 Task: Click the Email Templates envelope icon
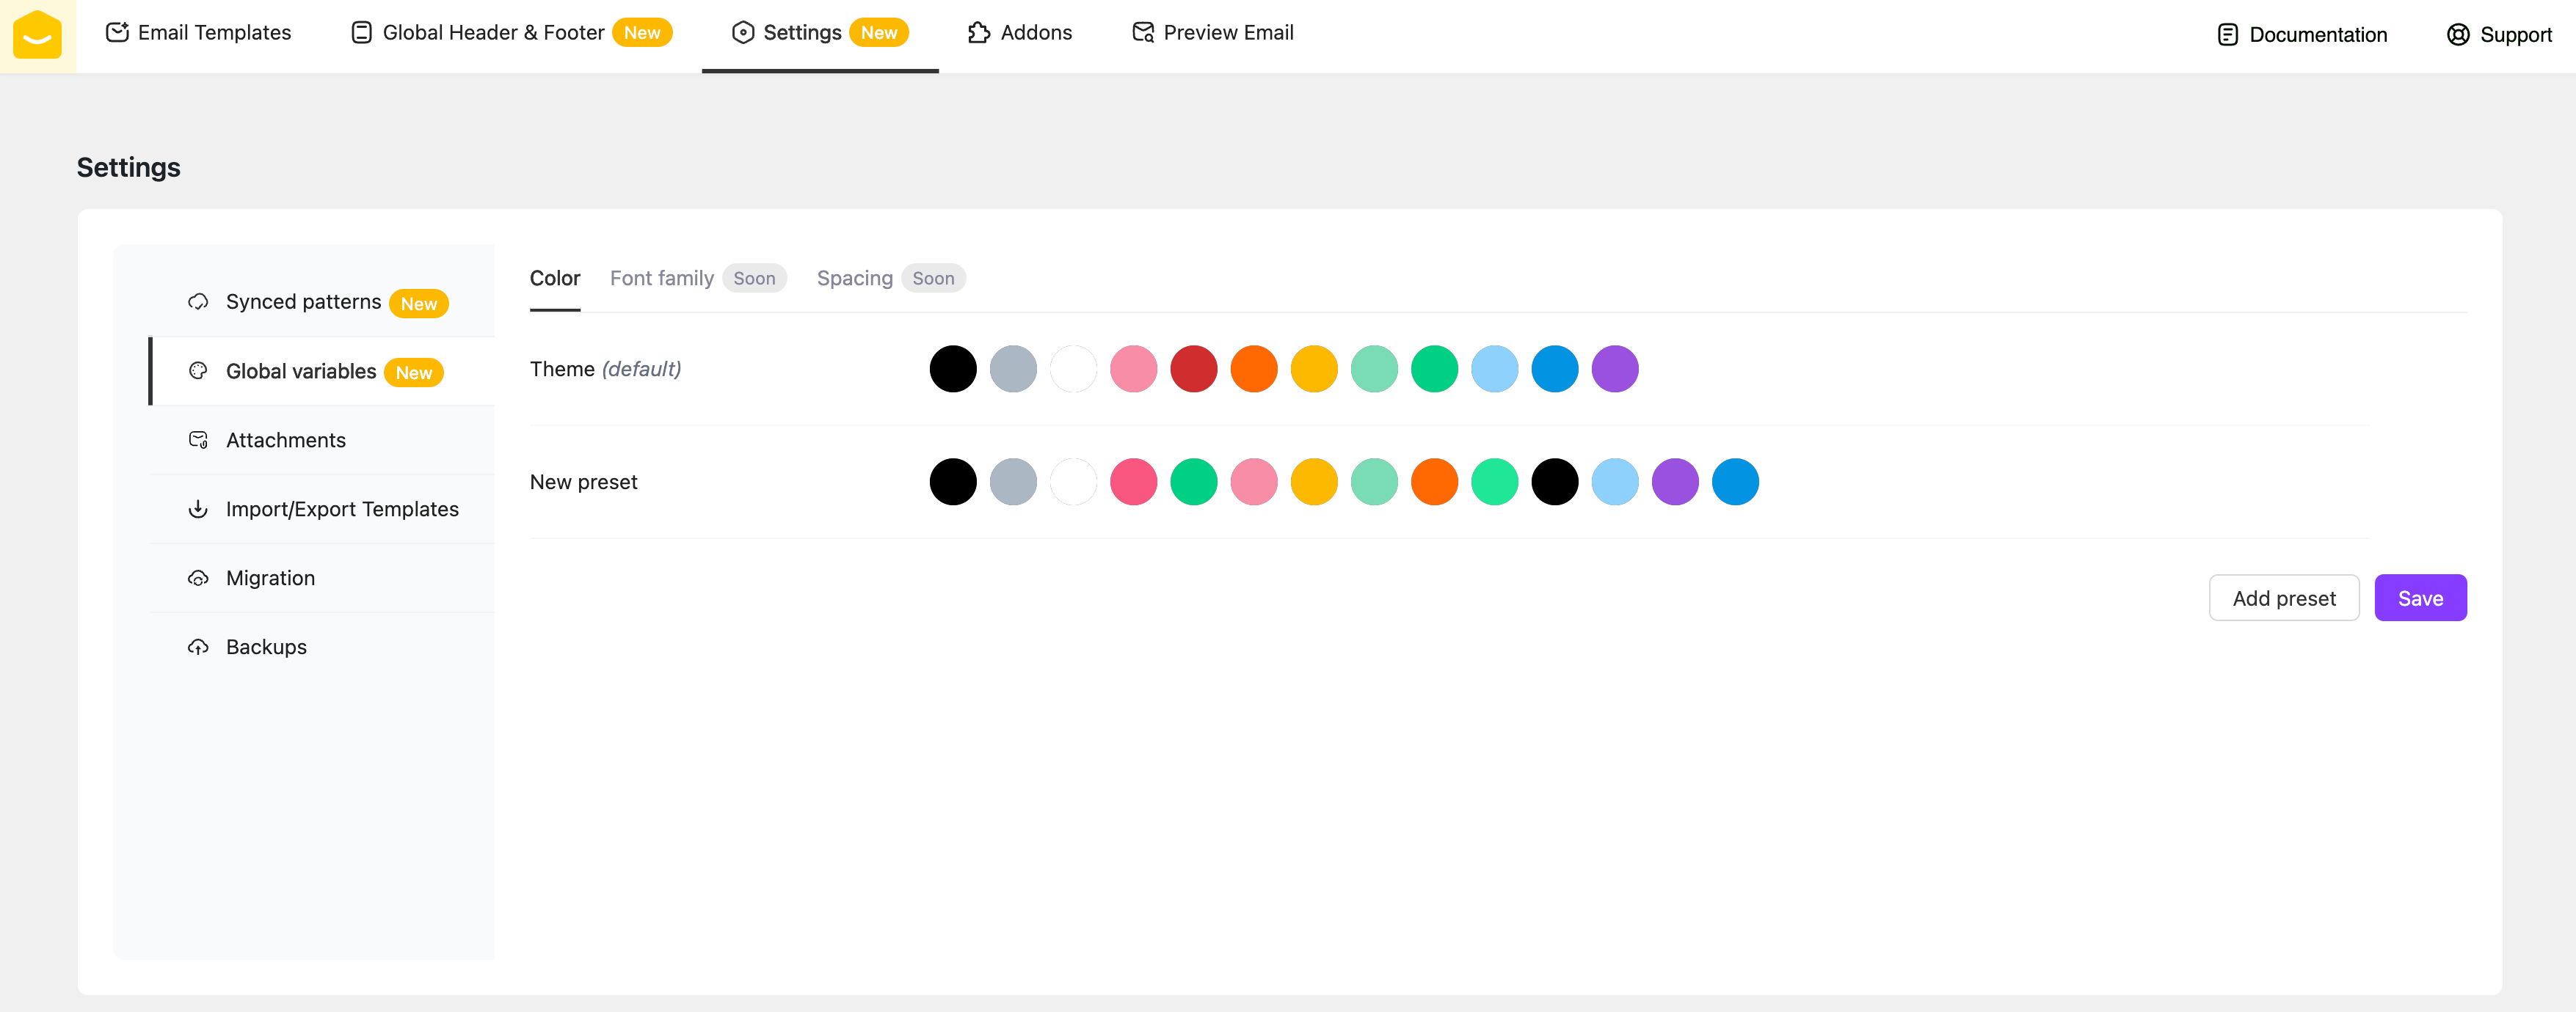(117, 33)
